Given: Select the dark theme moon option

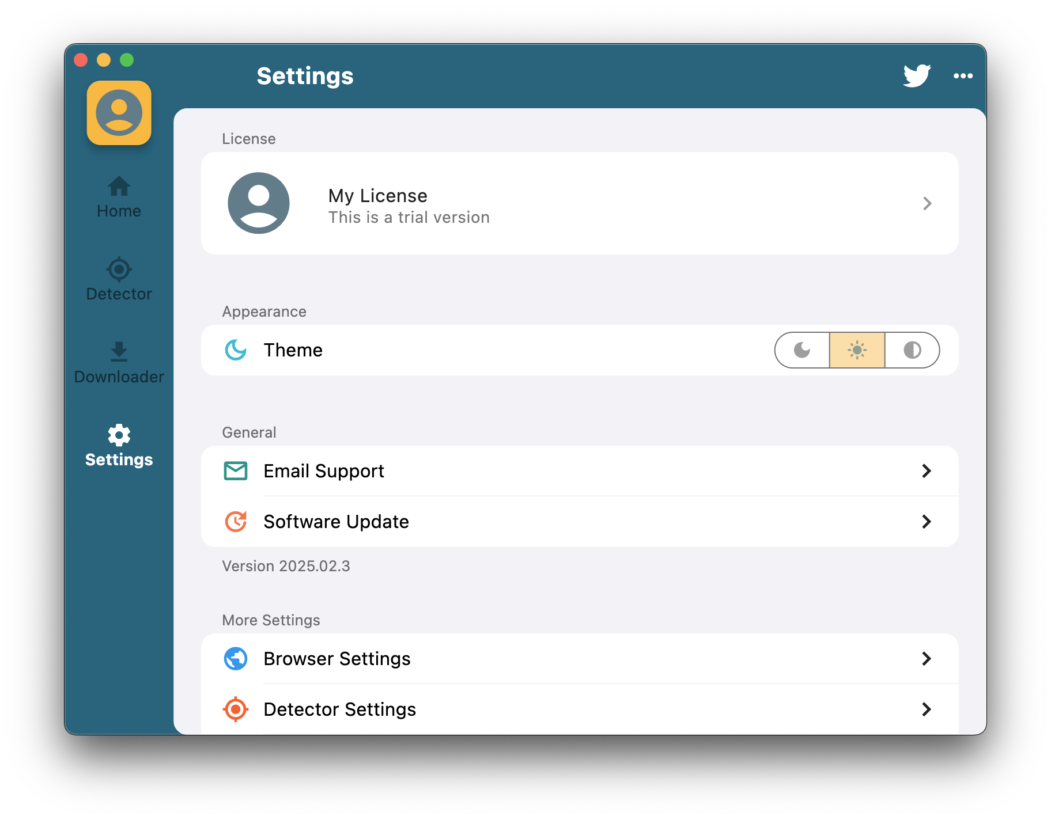Looking at the screenshot, I should pos(802,350).
